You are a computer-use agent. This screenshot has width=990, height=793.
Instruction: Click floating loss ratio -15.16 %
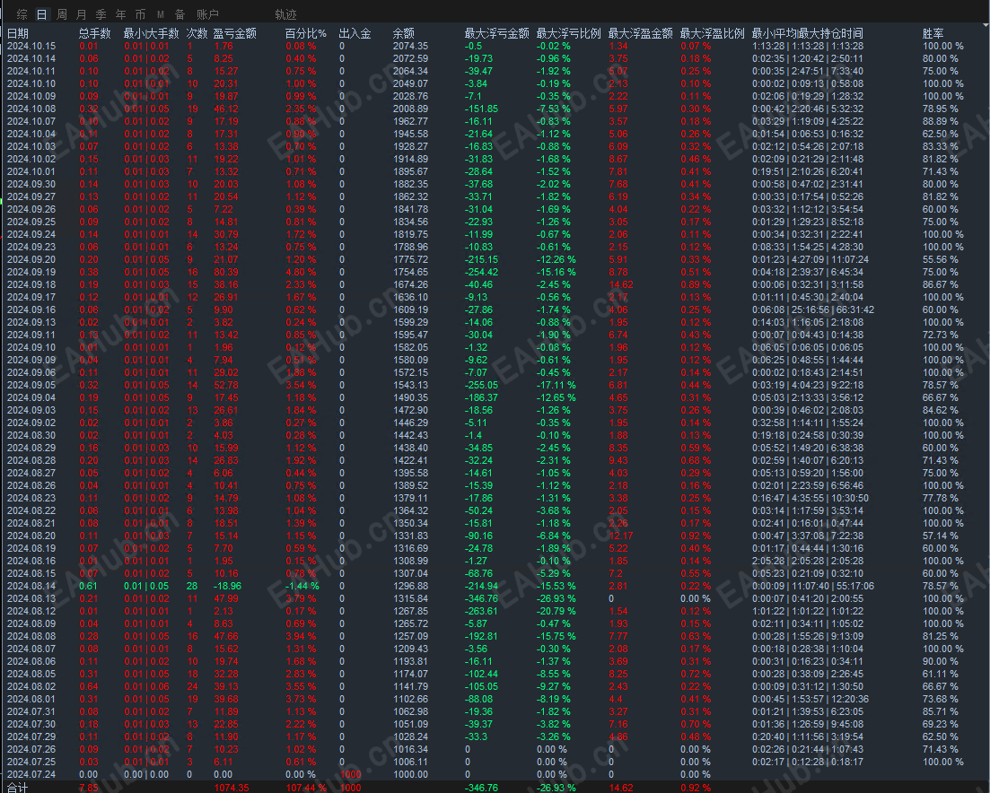(556, 272)
